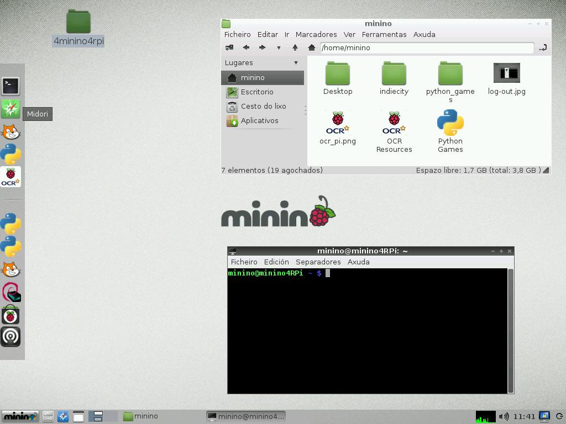Open the Midori browser dock icon
Image resolution: width=566 pixels, height=424 pixels.
point(11,109)
